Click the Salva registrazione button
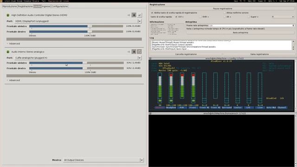 (259, 54)
